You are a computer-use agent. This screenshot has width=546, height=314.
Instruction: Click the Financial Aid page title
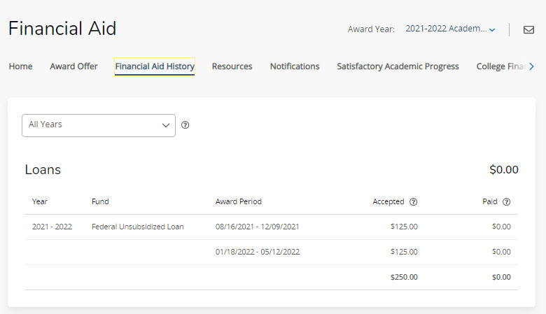tap(62, 29)
